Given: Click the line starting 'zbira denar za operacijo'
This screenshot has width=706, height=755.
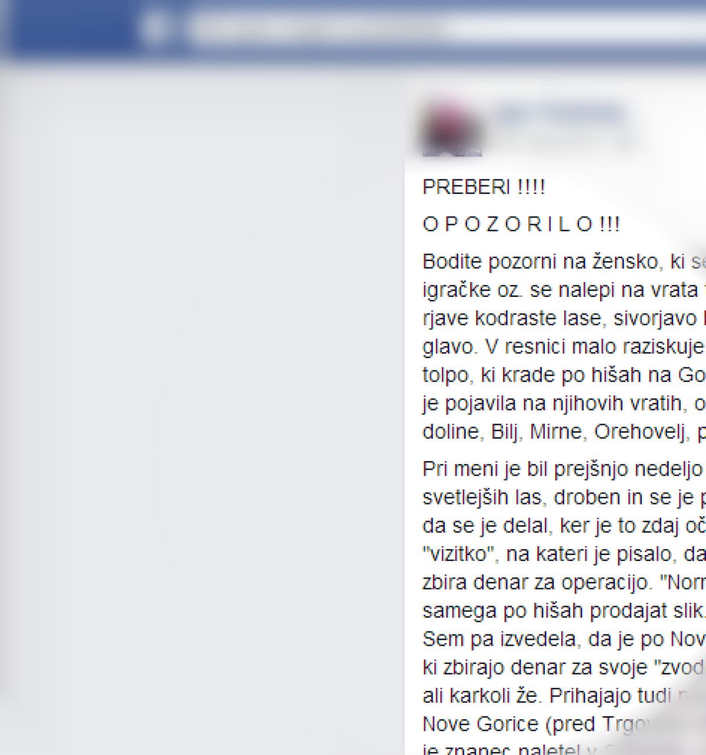Looking at the screenshot, I should [x=564, y=582].
